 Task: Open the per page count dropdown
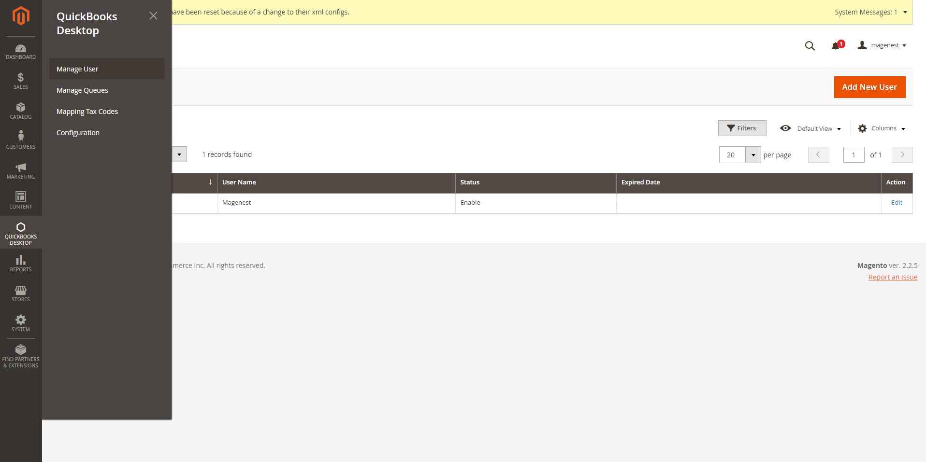coord(752,155)
